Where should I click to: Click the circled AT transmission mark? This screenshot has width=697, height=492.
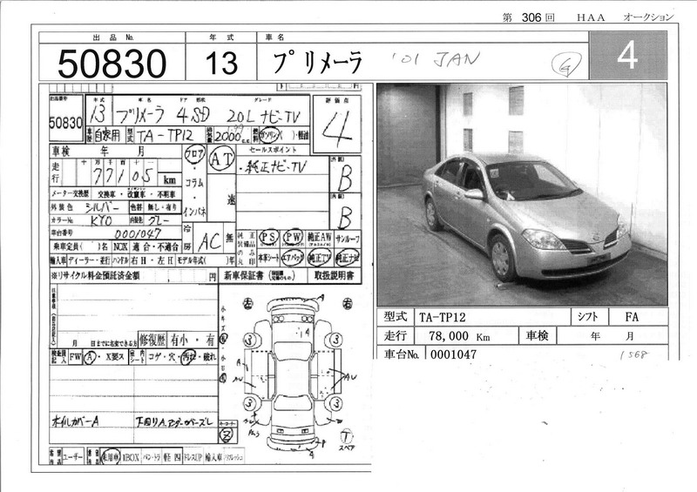[x=221, y=160]
